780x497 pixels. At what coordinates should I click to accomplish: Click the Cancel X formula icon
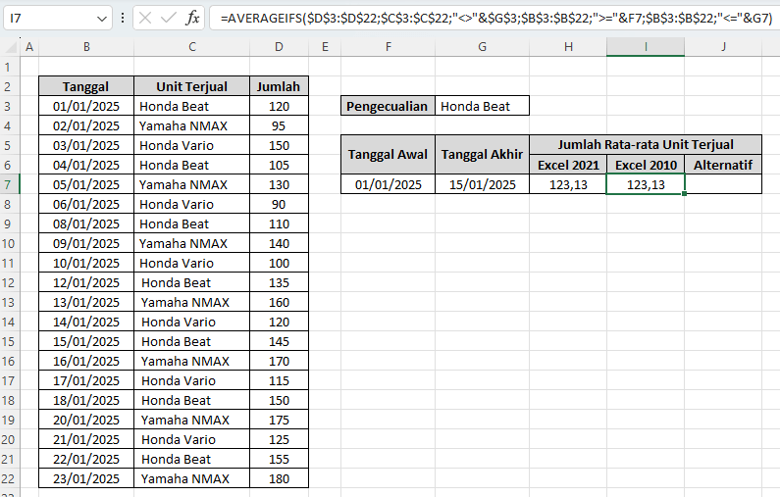[145, 18]
